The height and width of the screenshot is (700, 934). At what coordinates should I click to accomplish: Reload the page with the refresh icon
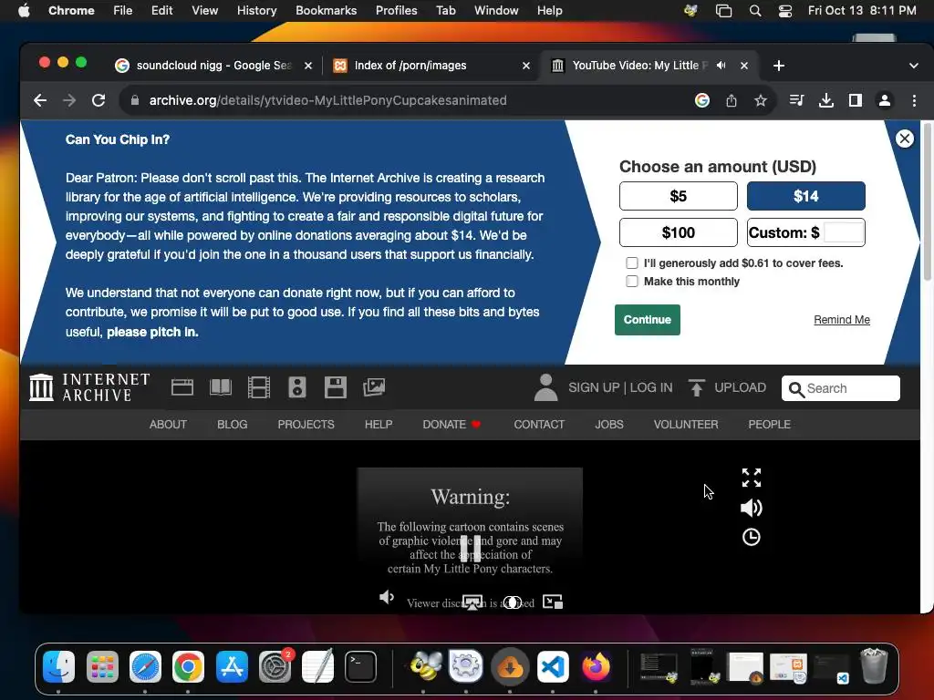[99, 100]
